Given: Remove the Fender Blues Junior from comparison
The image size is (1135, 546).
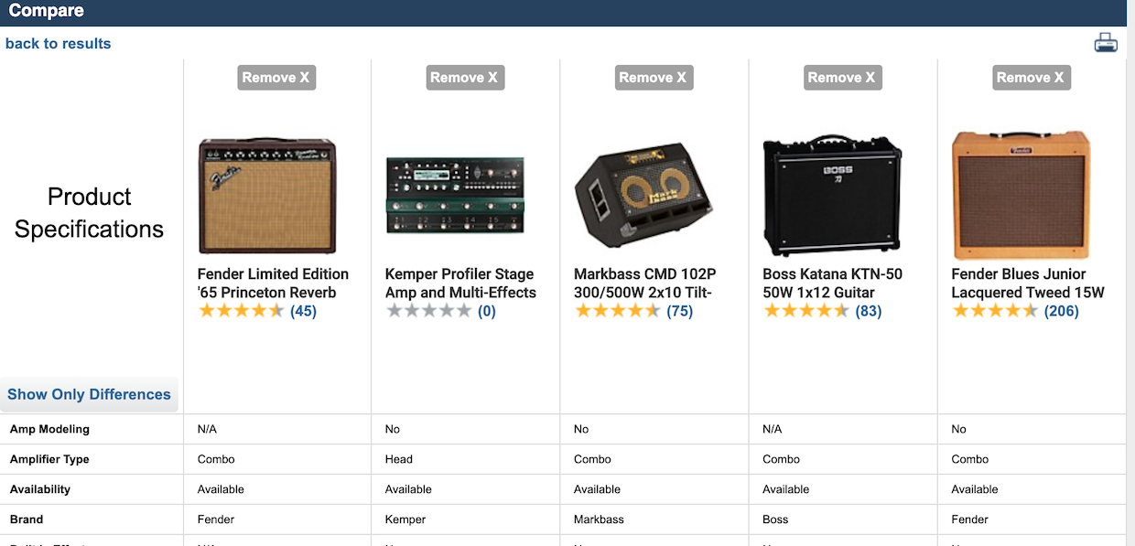Looking at the screenshot, I should (1032, 77).
